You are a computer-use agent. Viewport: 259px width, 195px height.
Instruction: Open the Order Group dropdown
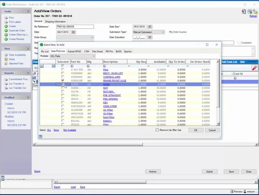click(x=92, y=37)
